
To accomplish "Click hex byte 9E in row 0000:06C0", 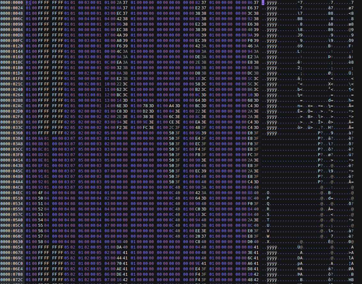I will [198, 264].
